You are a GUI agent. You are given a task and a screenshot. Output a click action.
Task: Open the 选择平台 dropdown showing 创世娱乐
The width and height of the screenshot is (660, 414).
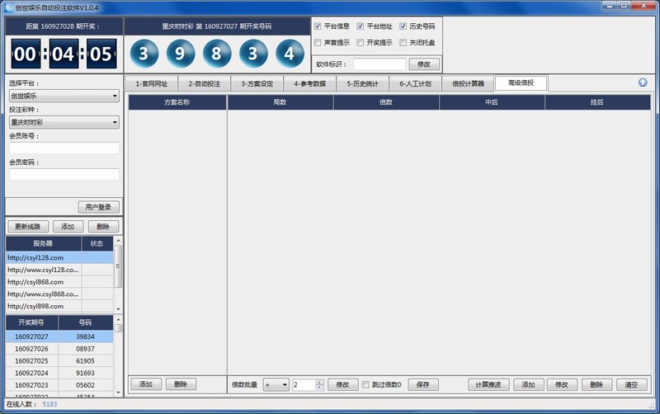[x=64, y=96]
